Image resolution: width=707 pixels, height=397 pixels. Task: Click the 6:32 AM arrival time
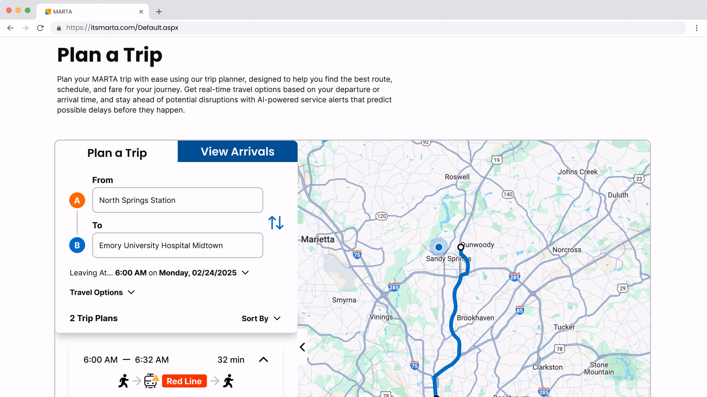coord(152,360)
